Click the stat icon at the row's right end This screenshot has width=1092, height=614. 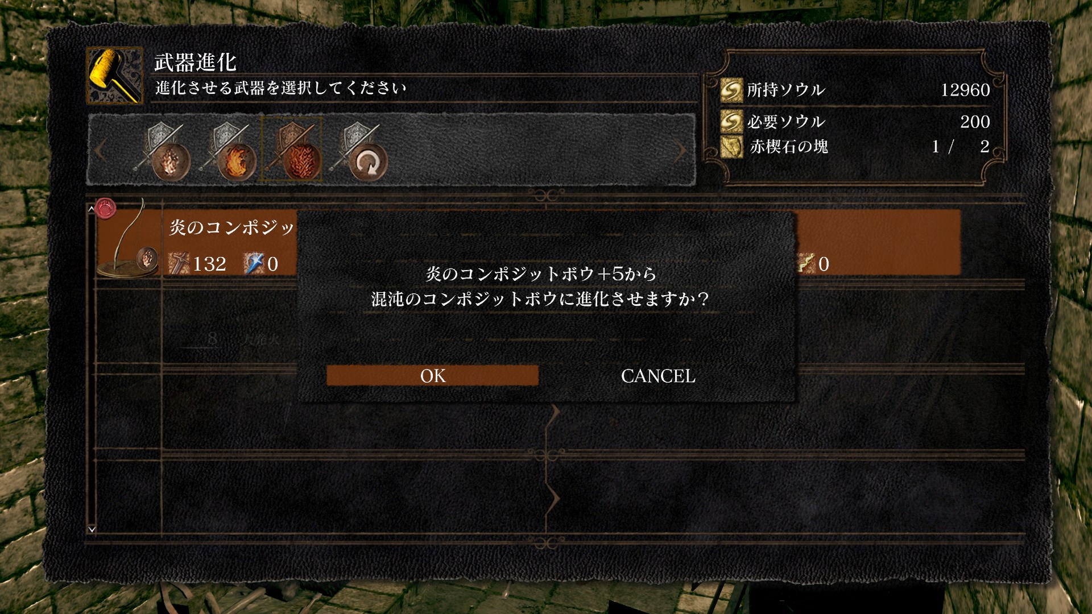tap(806, 263)
